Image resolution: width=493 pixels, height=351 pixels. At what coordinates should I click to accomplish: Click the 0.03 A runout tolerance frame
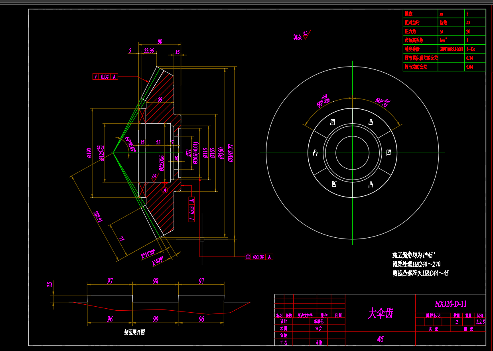(x=192, y=209)
